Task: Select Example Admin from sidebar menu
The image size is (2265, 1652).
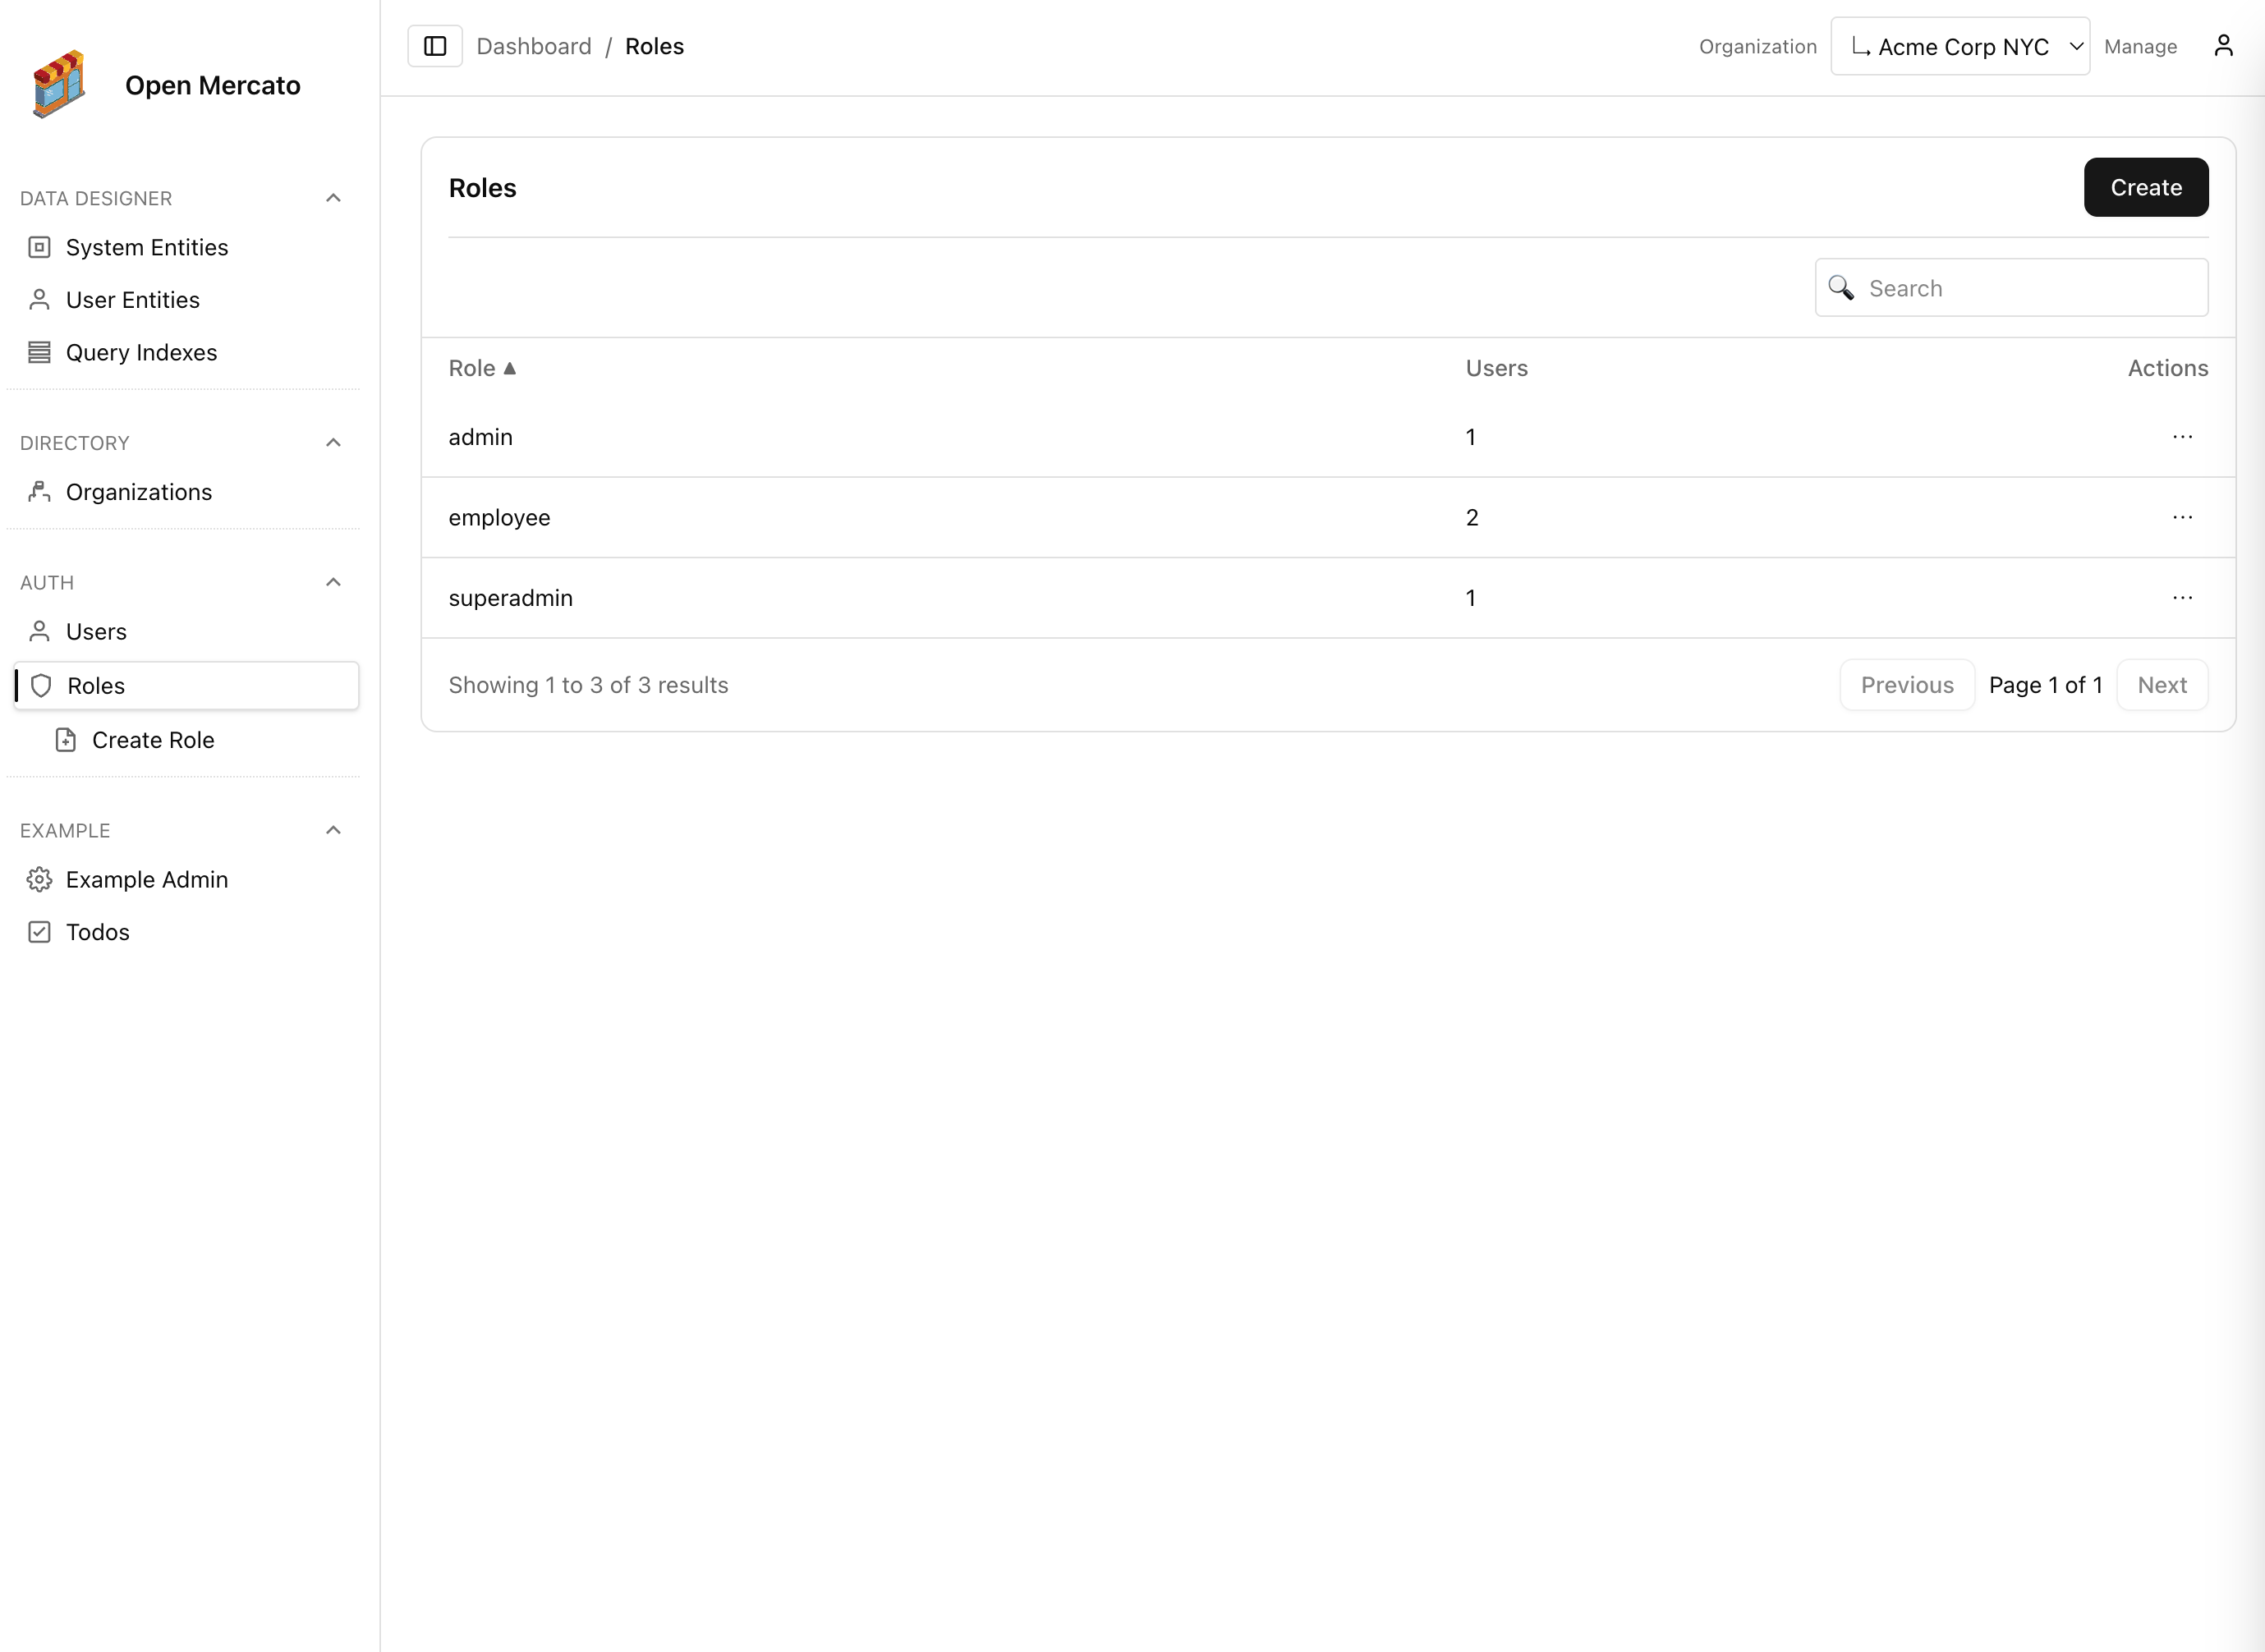Action: pyautogui.click(x=146, y=879)
